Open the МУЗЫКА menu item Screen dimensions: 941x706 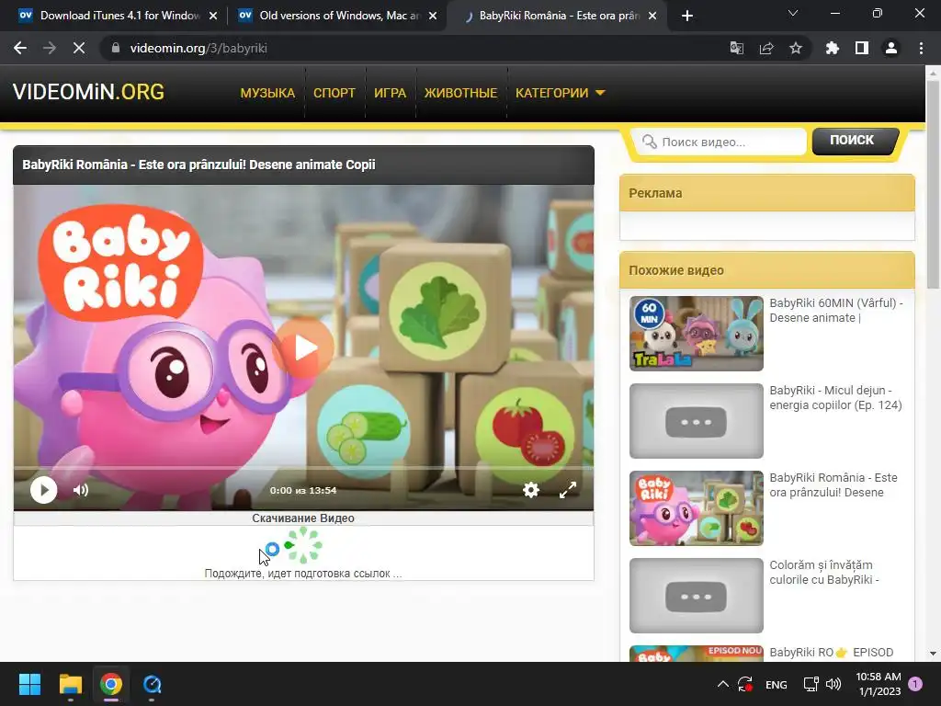(267, 93)
